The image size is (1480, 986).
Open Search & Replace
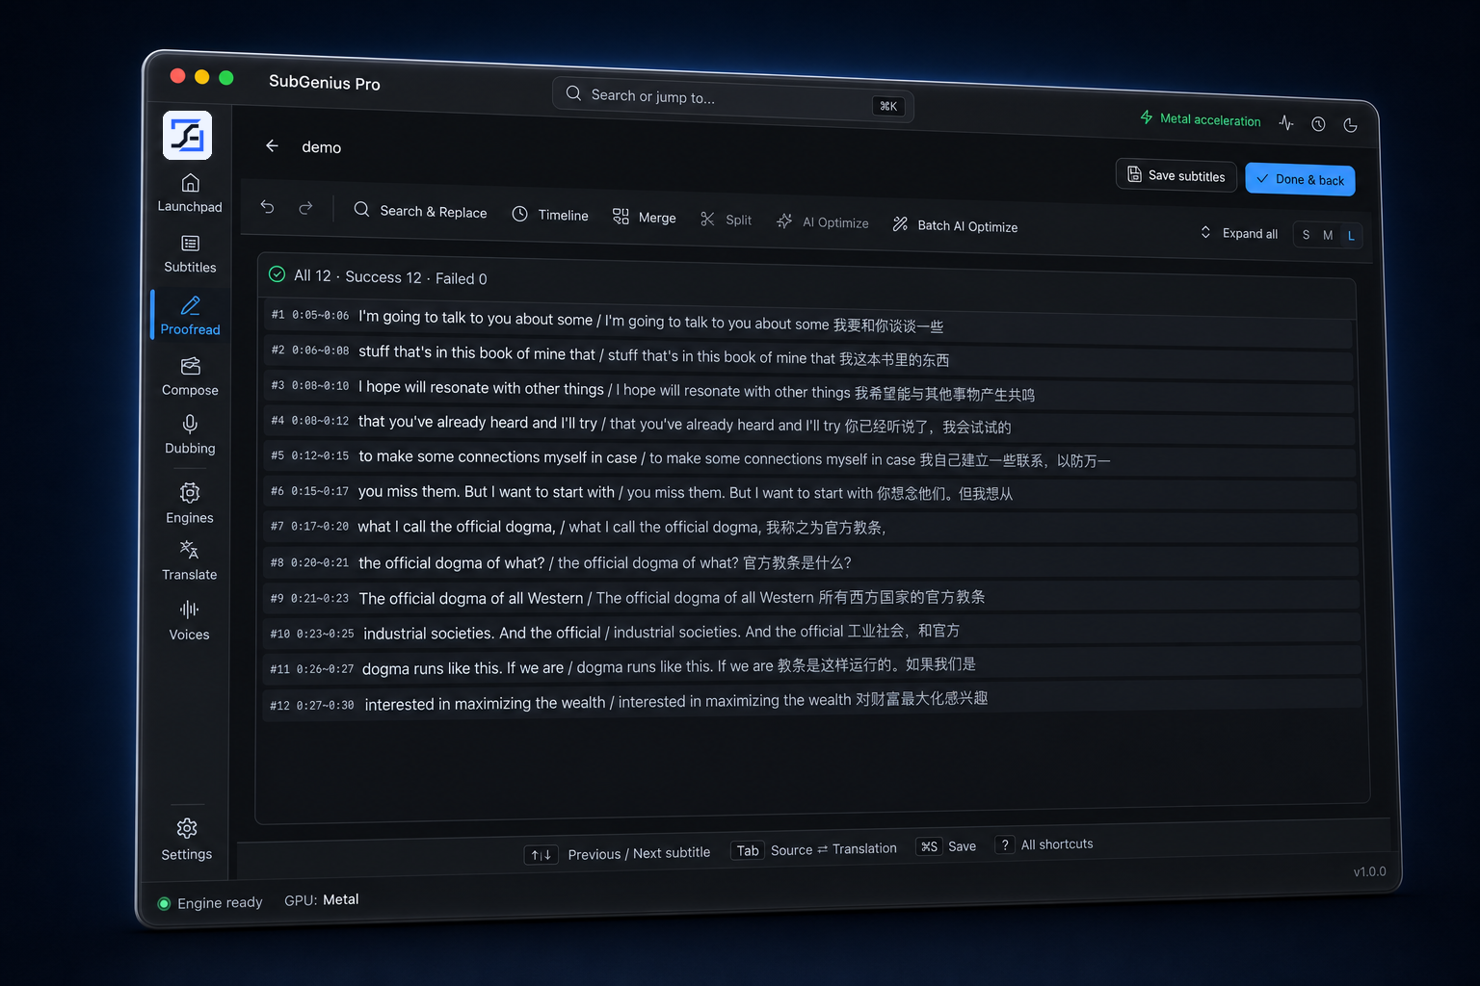(420, 211)
